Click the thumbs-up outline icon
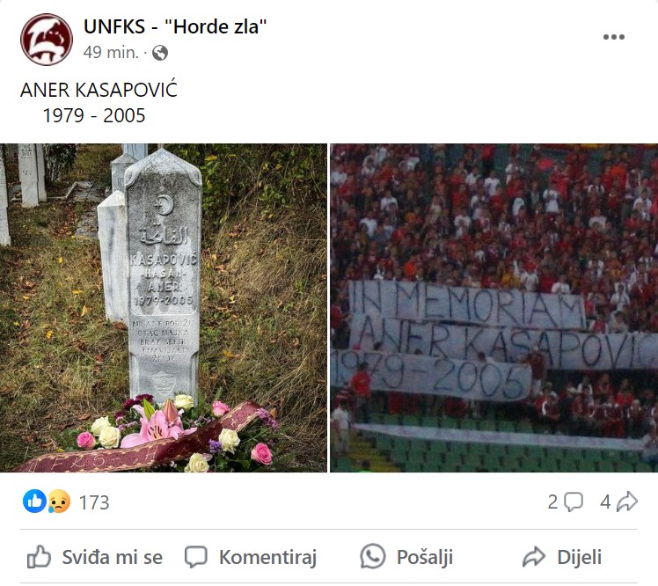The height and width of the screenshot is (586, 658). (39, 557)
